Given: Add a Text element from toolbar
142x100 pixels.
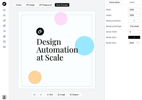Looking at the screenshot, I should click(x=50, y=95).
